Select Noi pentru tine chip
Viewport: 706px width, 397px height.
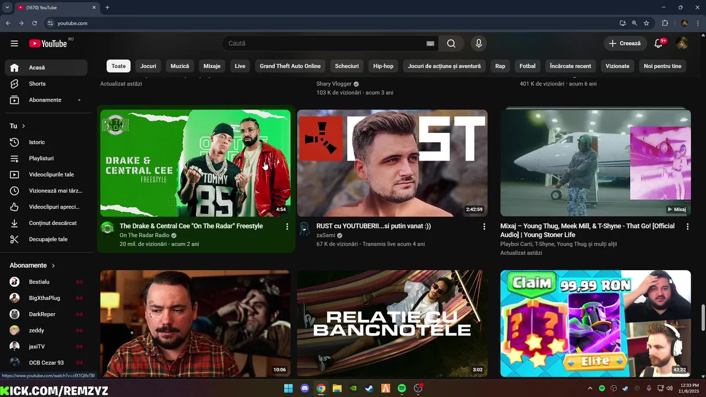[x=662, y=66]
